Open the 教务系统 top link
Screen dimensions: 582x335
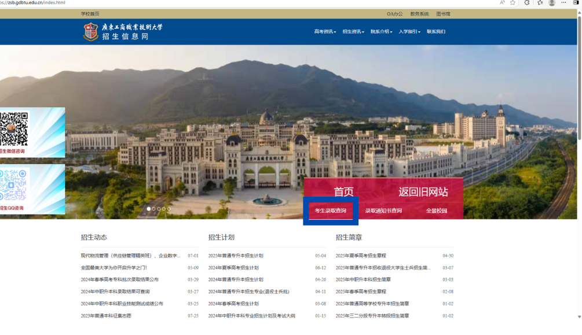point(419,14)
